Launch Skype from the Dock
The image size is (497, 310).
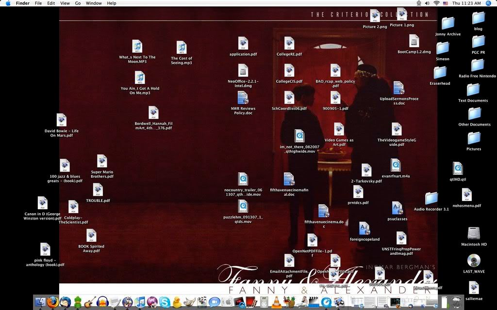(x=165, y=302)
